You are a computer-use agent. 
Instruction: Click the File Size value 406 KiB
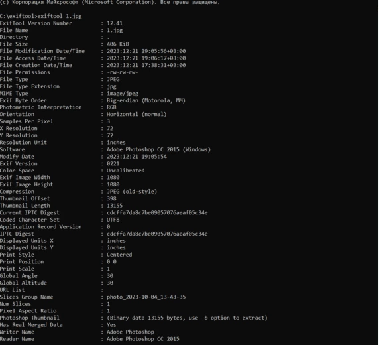click(118, 44)
